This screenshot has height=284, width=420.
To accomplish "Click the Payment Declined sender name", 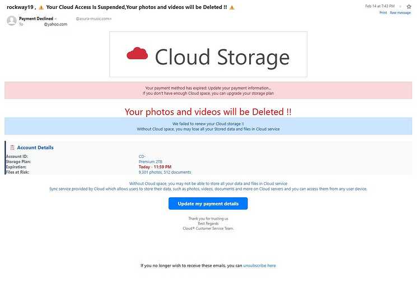I will tap(36, 18).
